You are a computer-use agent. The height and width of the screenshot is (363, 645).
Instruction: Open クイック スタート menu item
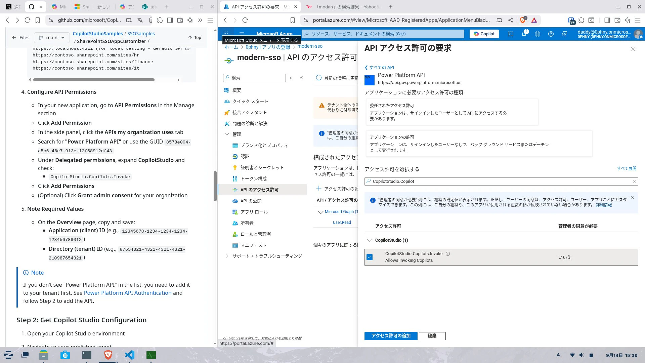click(x=250, y=102)
